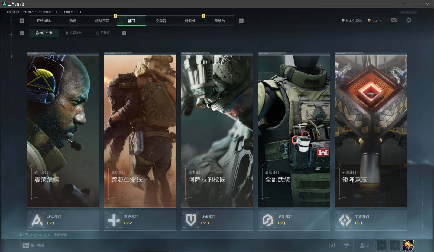
Task: Click the 研发部门 diamond emblem icon
Action: [x=345, y=220]
